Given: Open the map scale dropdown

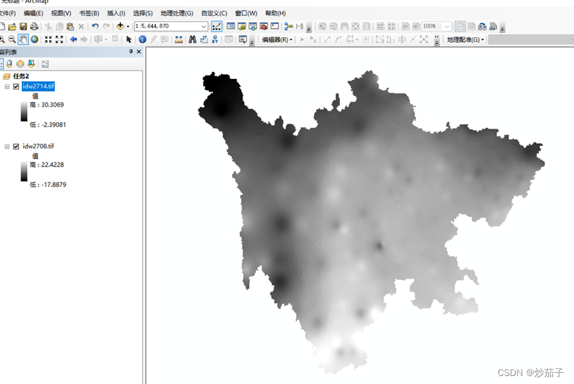Looking at the screenshot, I should tap(203, 27).
